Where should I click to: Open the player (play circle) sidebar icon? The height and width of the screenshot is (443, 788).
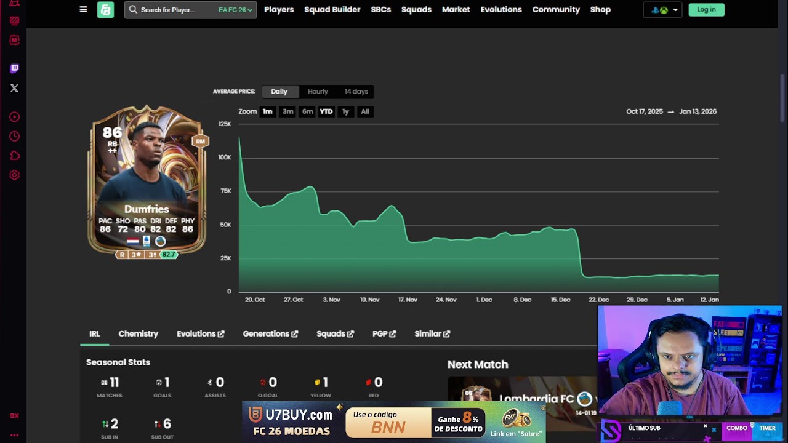pos(14,117)
